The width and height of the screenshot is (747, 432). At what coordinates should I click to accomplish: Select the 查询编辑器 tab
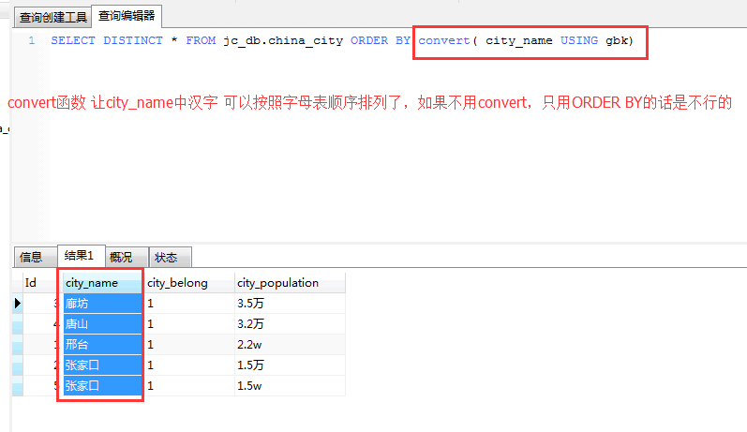click(127, 16)
